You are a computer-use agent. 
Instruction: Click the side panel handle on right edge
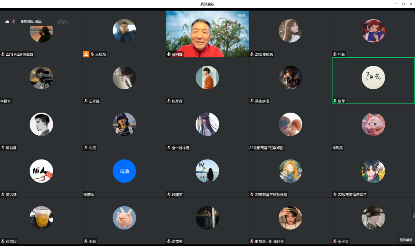413,212
